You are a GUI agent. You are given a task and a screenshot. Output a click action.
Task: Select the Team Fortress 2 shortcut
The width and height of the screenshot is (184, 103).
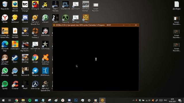pyautogui.click(x=35, y=33)
